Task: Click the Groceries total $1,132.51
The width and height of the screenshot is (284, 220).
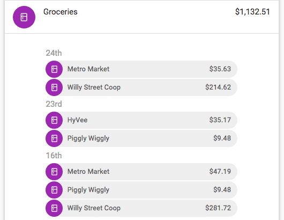Action: tap(252, 12)
